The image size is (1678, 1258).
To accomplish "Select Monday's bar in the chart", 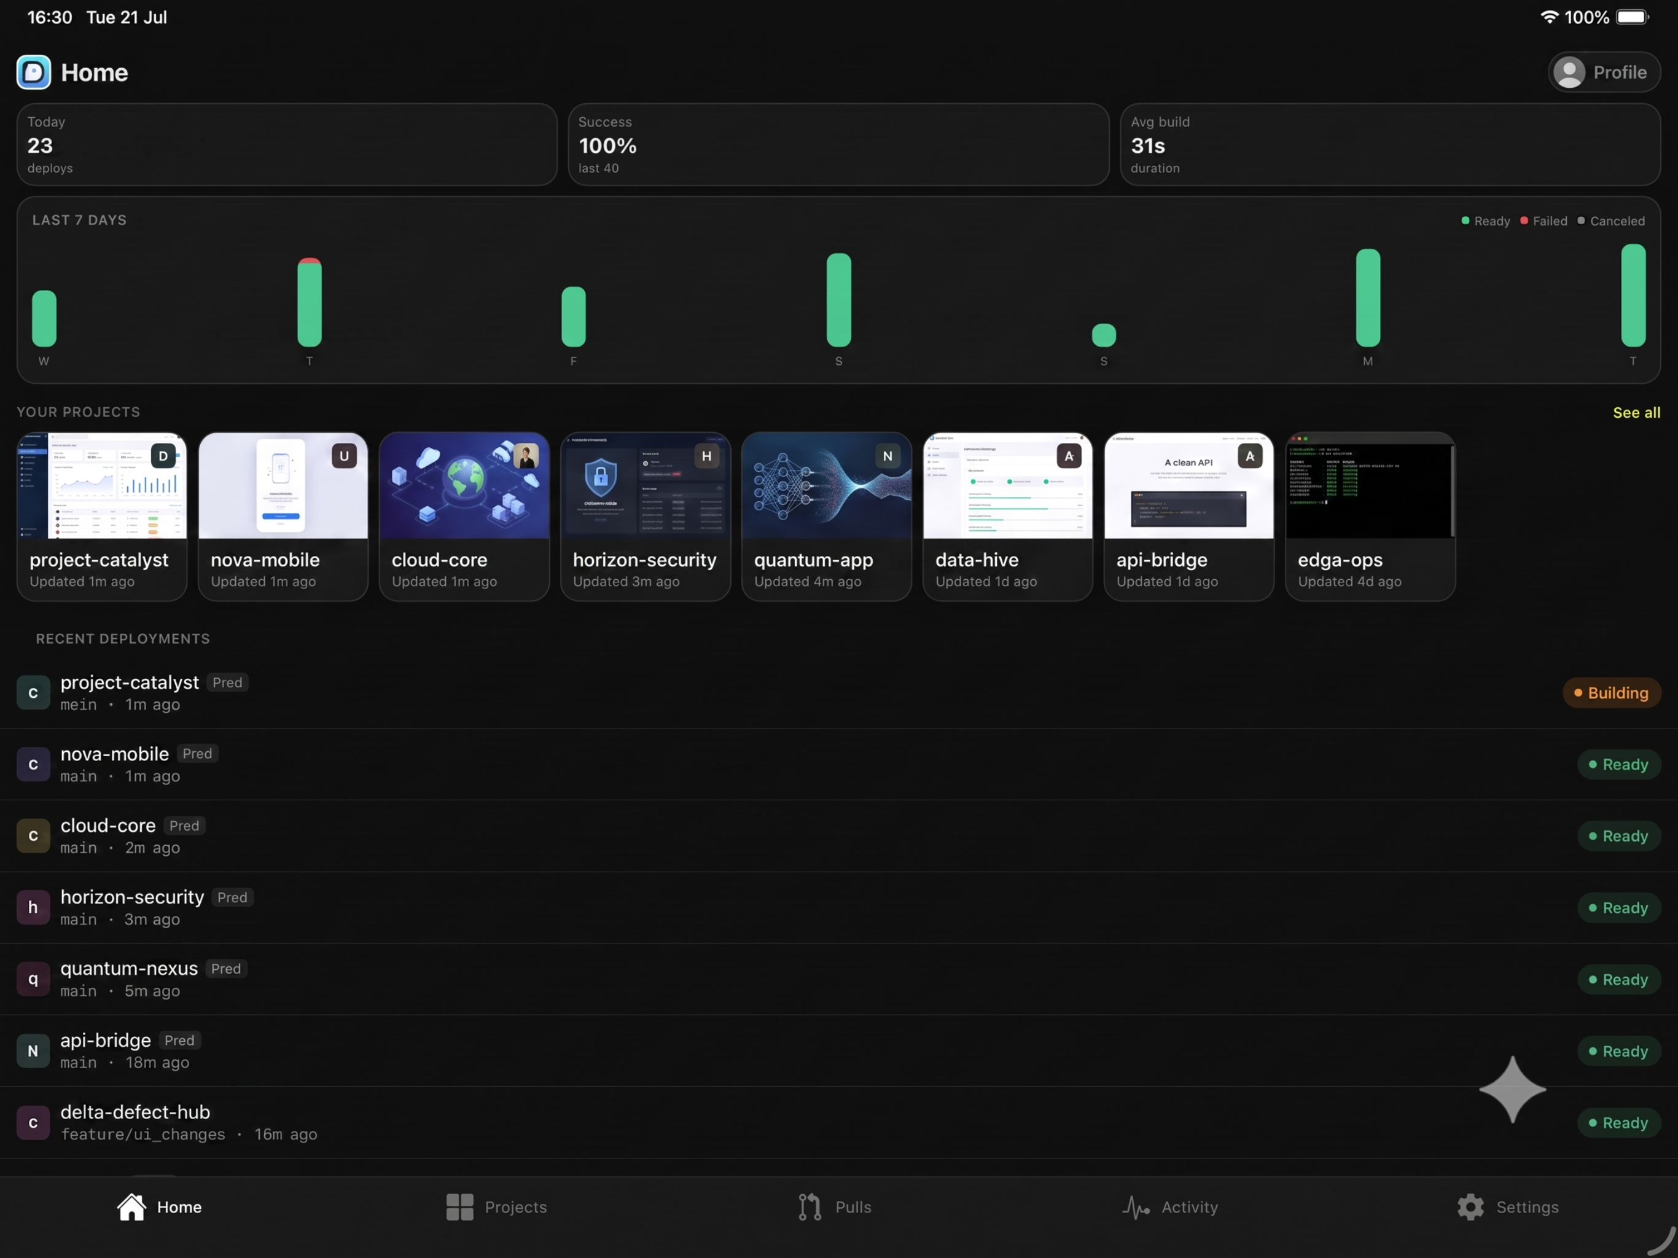I will 1368,297.
